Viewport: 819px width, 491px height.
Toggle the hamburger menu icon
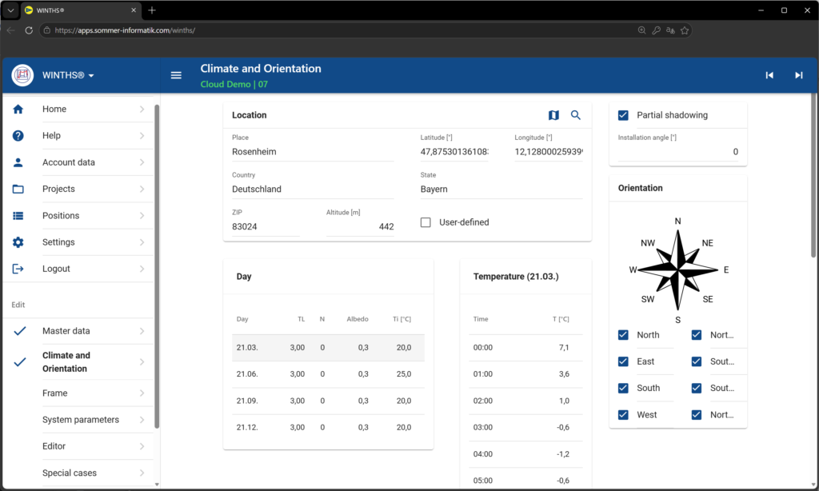[176, 75]
